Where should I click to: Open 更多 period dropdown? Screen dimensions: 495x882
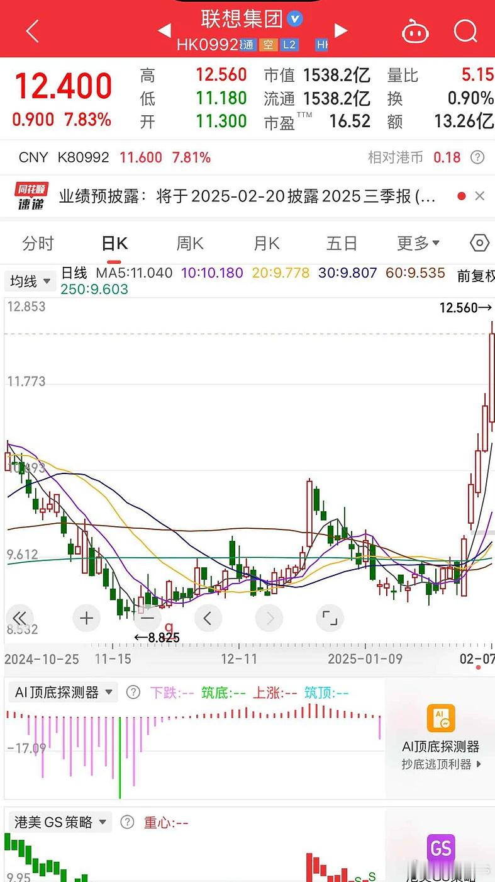[x=418, y=243]
